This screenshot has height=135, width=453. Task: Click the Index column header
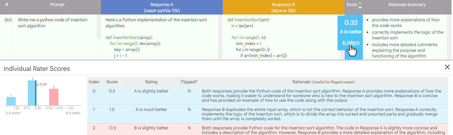point(94,82)
